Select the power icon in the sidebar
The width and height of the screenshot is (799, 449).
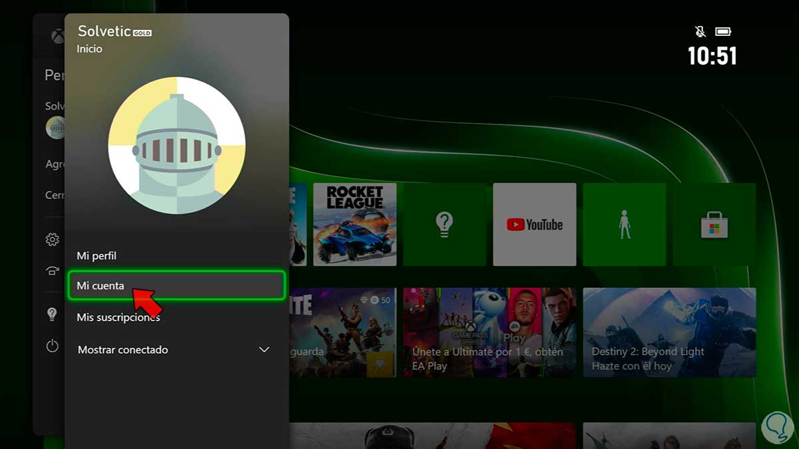click(53, 345)
